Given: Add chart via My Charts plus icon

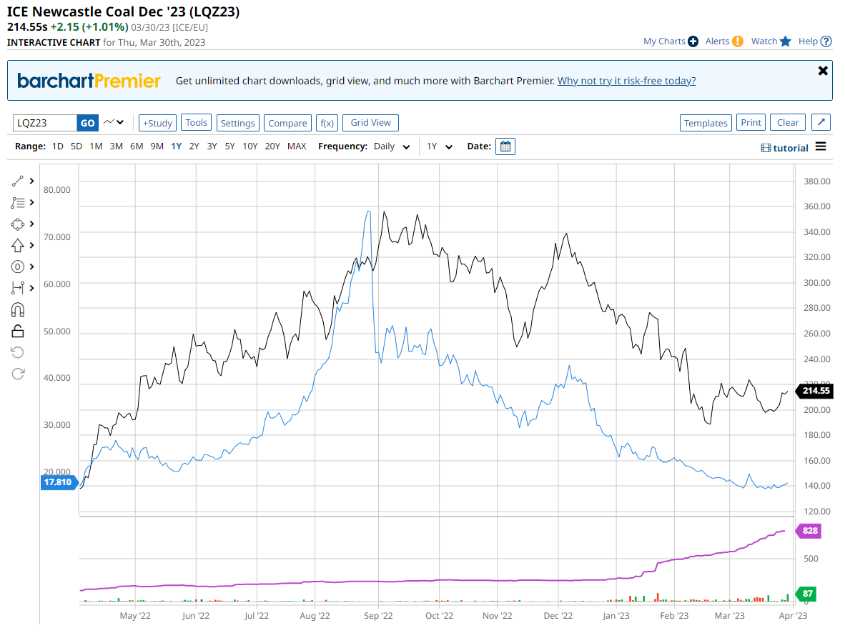Looking at the screenshot, I should (693, 41).
